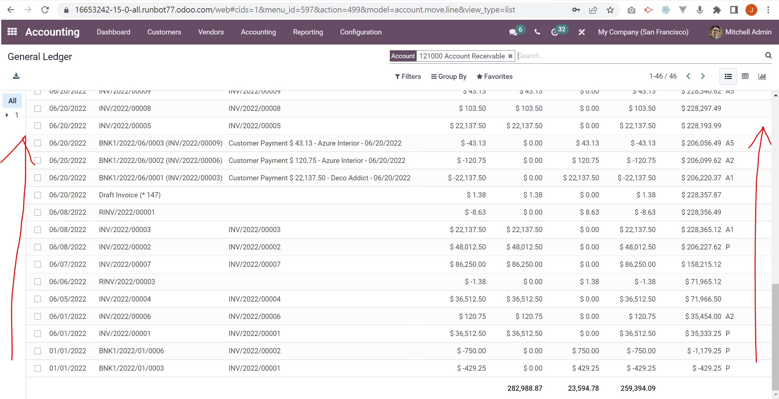Open the Filters dropdown

click(408, 76)
